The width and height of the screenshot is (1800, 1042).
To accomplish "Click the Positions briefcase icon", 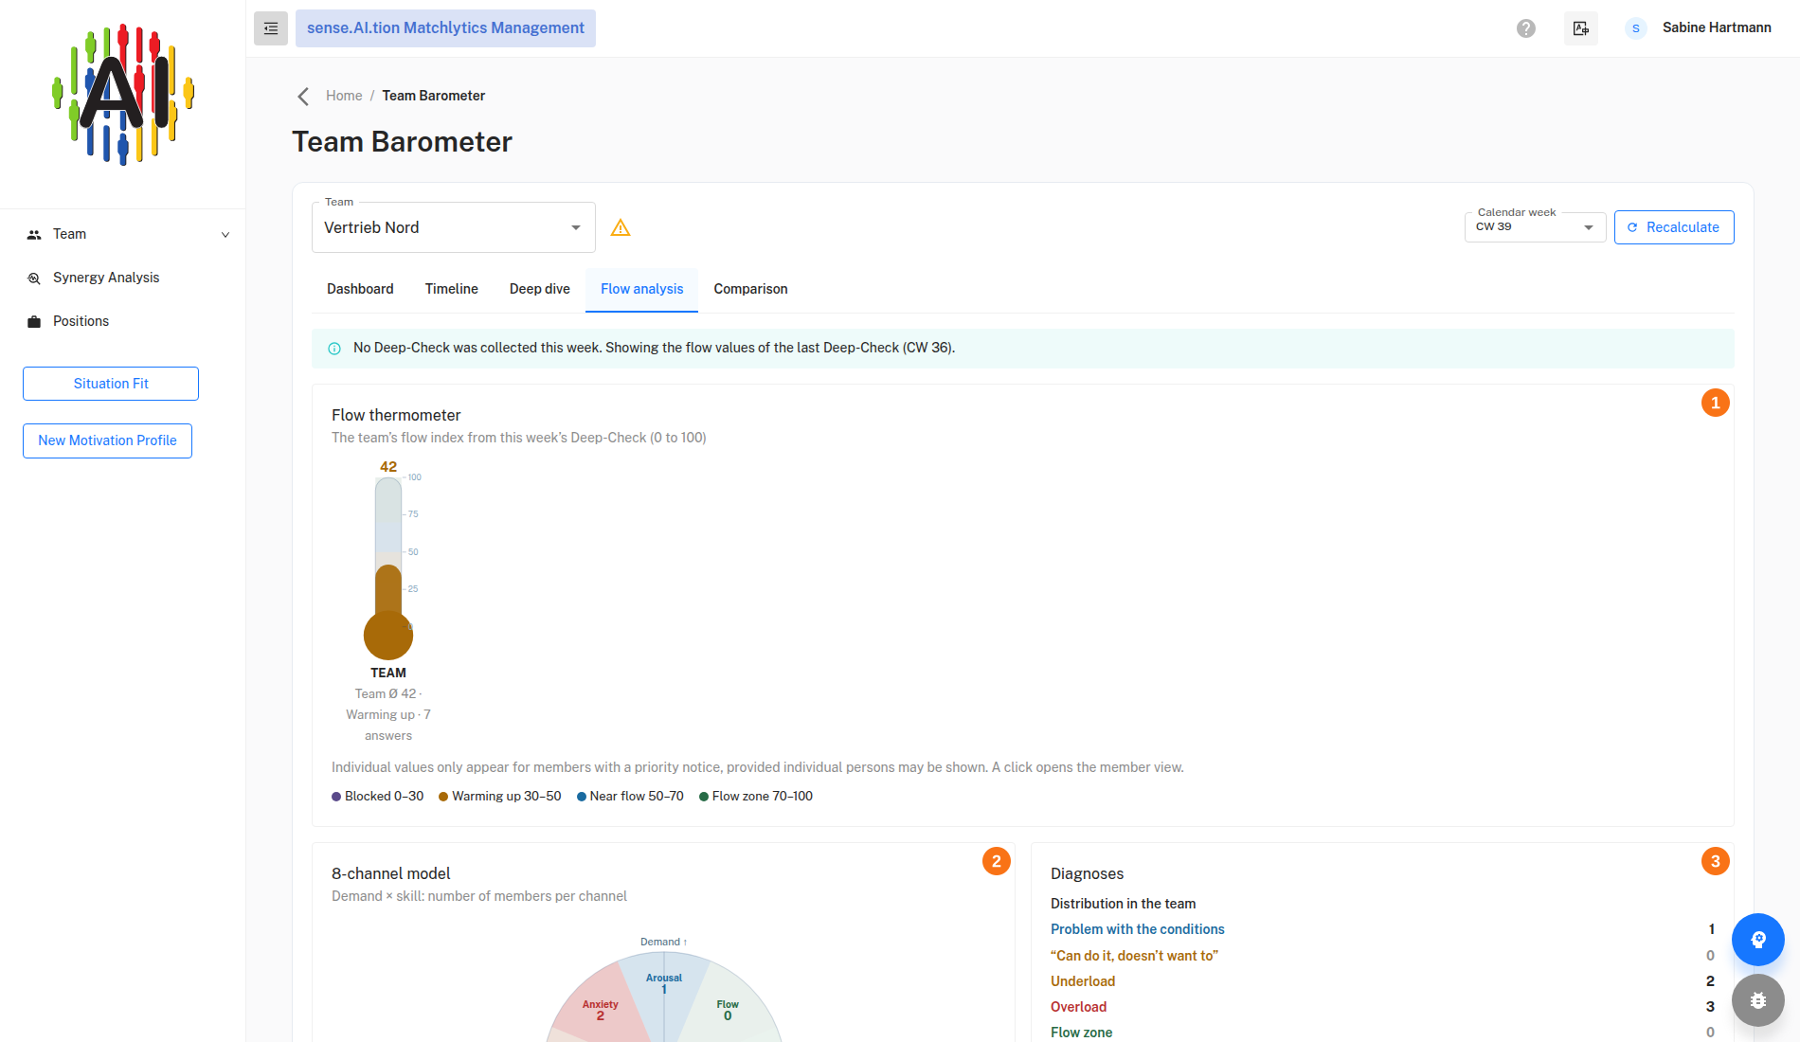I will [x=34, y=322].
